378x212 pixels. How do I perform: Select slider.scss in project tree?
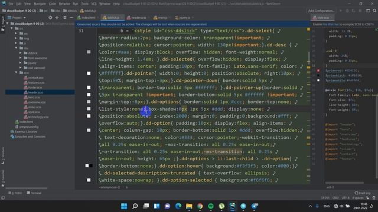(32, 107)
